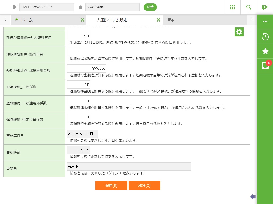Close the 共通システム設定 tab
Screen dimensions: 273x204
tap(158, 20)
